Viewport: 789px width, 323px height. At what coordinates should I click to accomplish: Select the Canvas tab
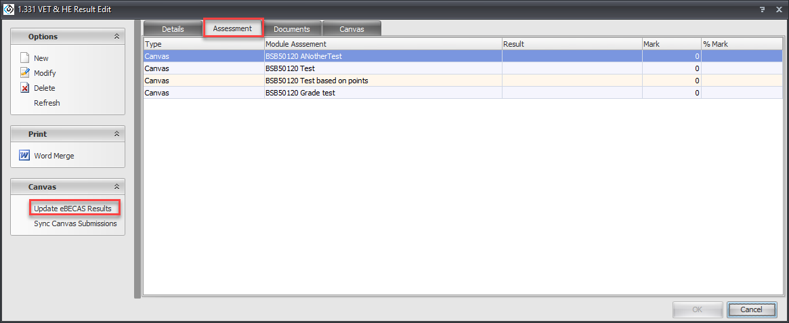click(351, 29)
